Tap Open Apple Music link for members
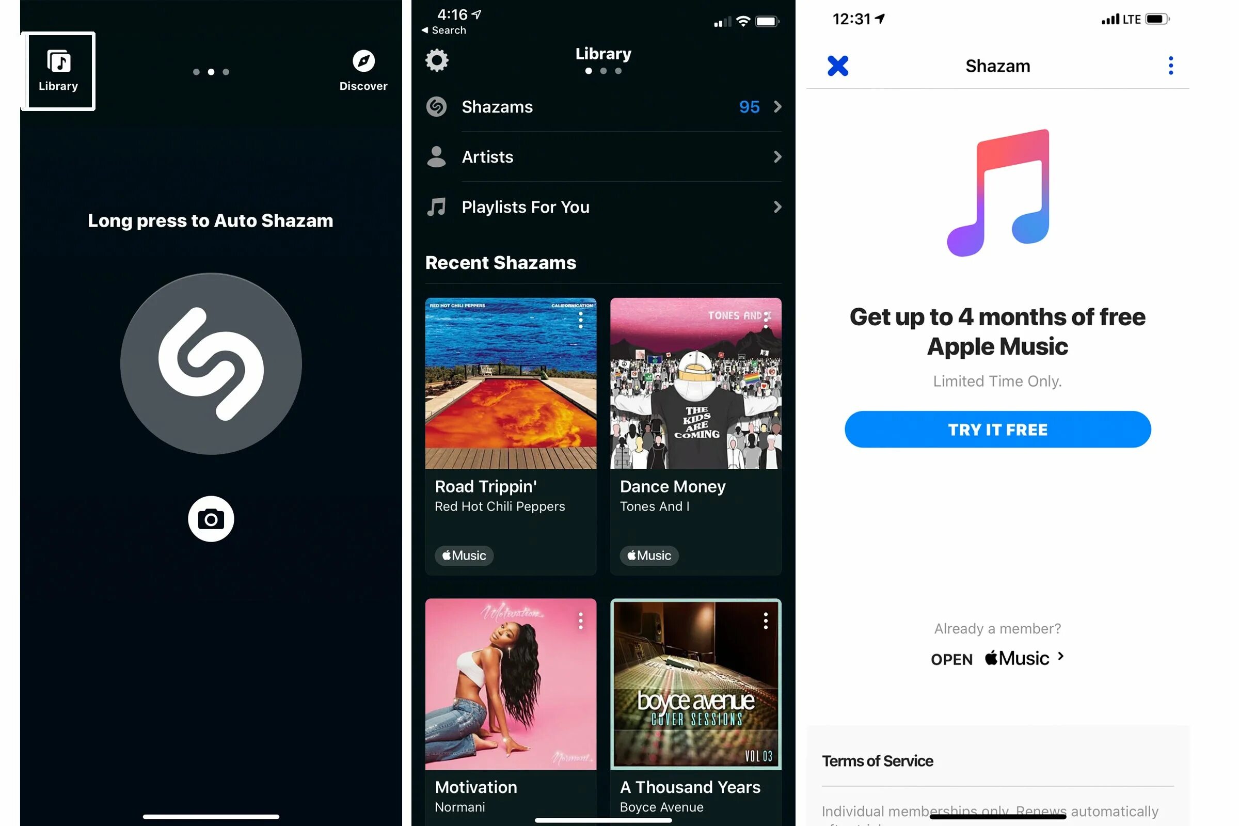This screenshot has width=1239, height=826. tap(997, 658)
